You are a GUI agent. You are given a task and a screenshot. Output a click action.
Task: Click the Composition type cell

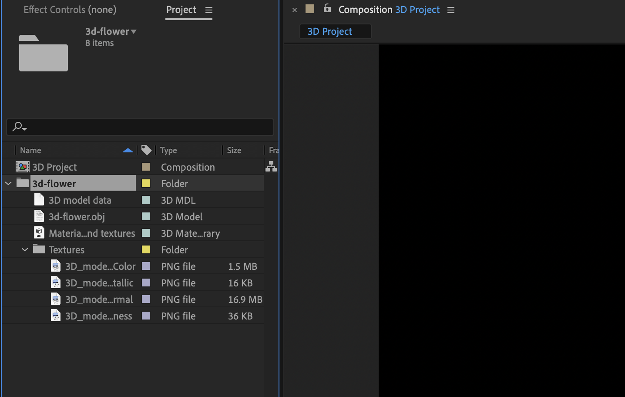[x=188, y=167]
